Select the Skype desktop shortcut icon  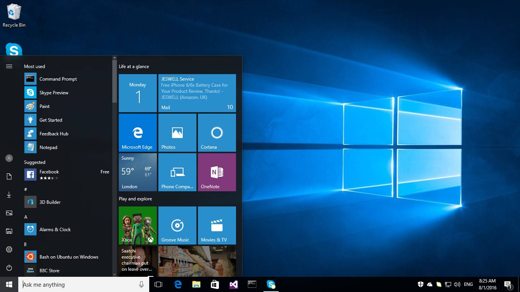point(14,49)
